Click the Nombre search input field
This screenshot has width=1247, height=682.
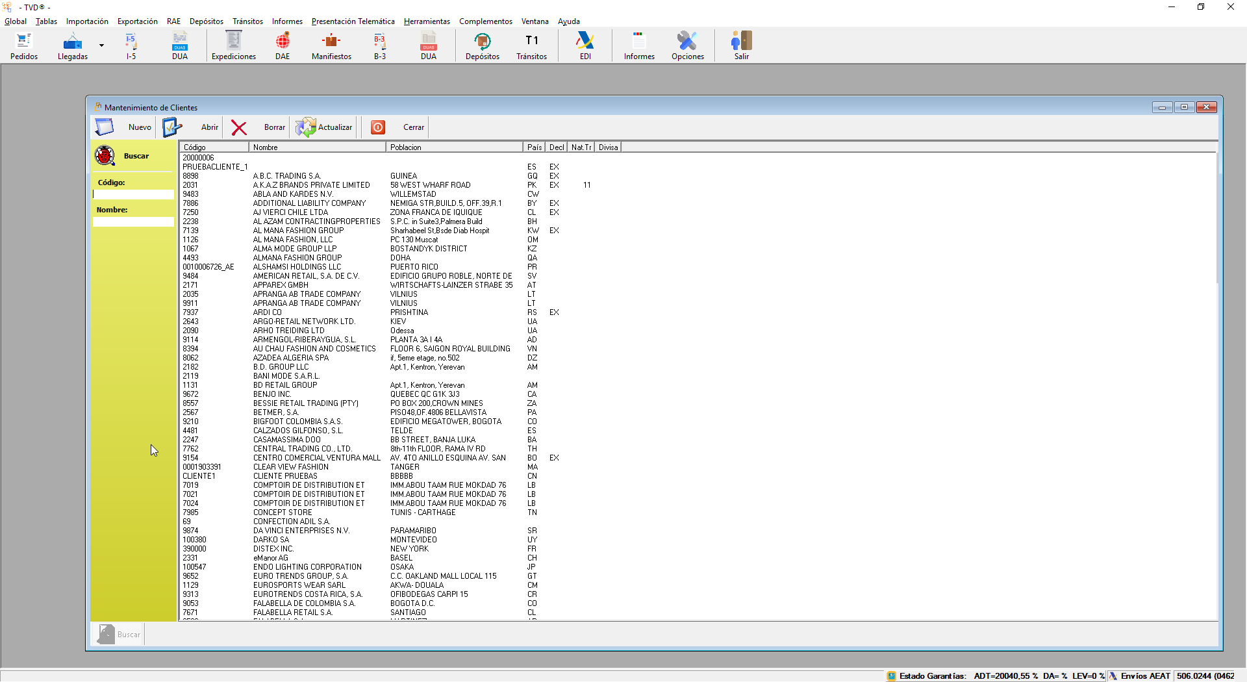pos(133,222)
